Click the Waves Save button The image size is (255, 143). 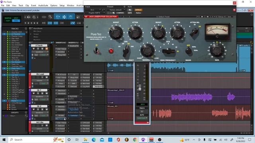pos(229,17)
